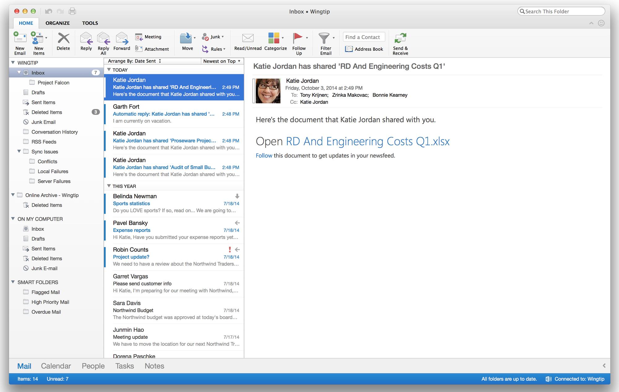Open Garth Fort's Automatic reply message

(174, 114)
